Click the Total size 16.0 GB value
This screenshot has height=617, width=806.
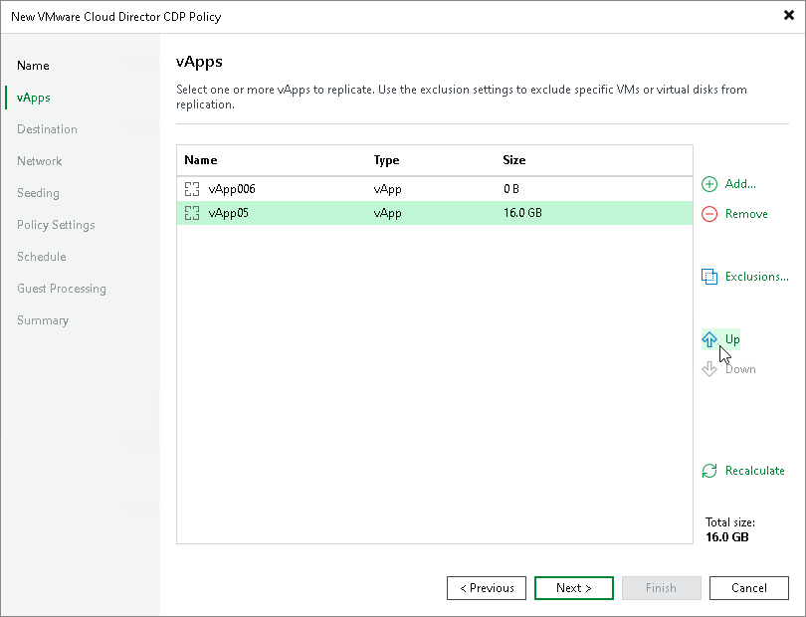pyautogui.click(x=726, y=537)
